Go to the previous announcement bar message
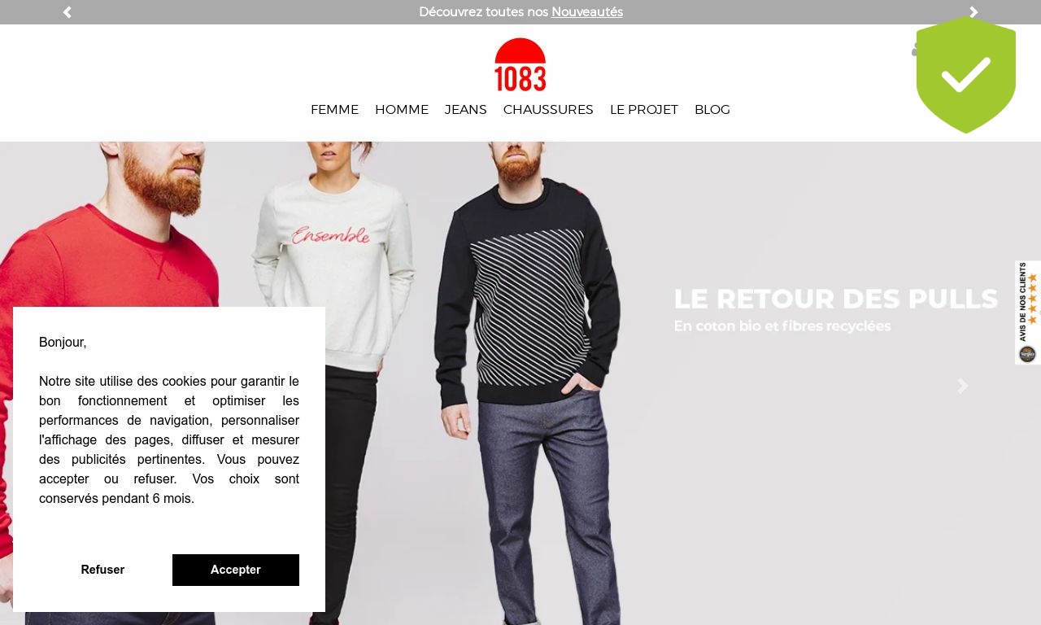Image resolution: width=1041 pixels, height=625 pixels. coord(68,12)
